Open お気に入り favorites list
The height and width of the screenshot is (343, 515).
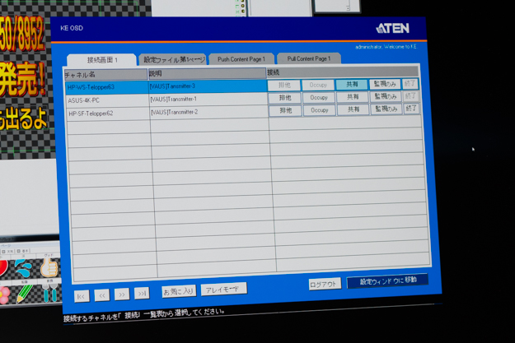(x=178, y=290)
